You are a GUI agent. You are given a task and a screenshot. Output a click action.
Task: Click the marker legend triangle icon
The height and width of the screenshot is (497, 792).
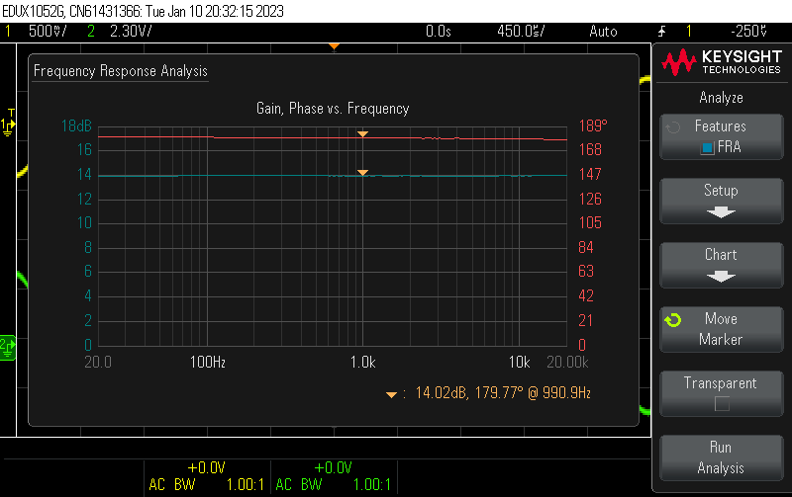pos(391,394)
